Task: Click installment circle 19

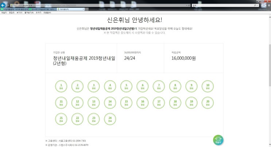Action: point(191,103)
